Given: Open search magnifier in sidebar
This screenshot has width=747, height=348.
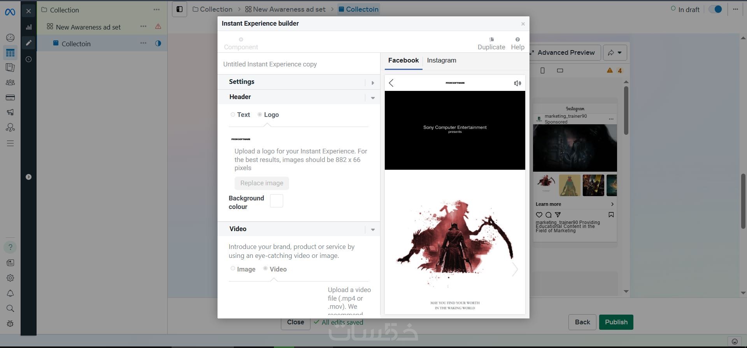Looking at the screenshot, I should 10,308.
